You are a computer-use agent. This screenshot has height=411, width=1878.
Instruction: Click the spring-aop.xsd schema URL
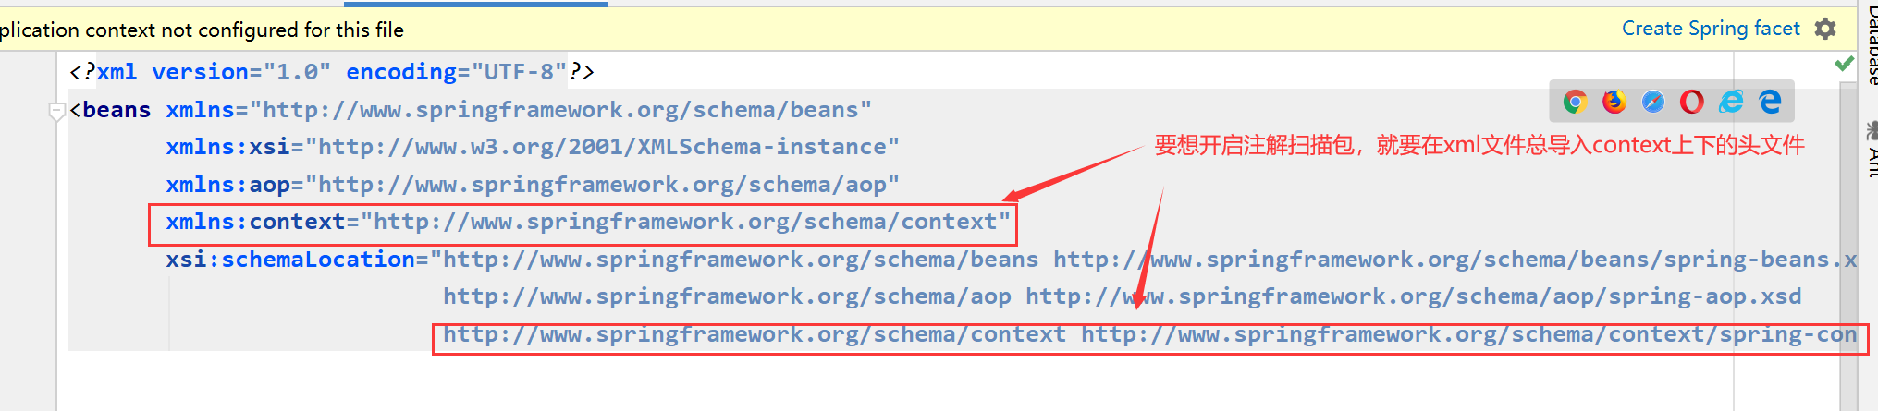click(x=1414, y=296)
